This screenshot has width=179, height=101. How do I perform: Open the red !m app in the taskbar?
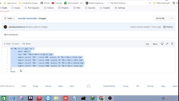click(39, 98)
